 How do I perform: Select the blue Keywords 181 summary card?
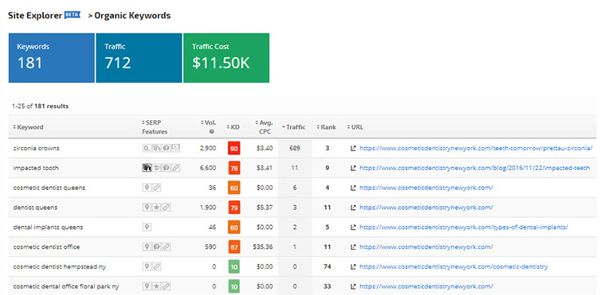[52, 57]
